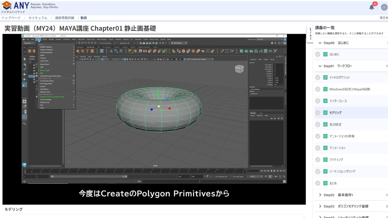Select the アニメーションの準備 lecture
Viewport: 388px width, 218px height.
[x=342, y=136]
